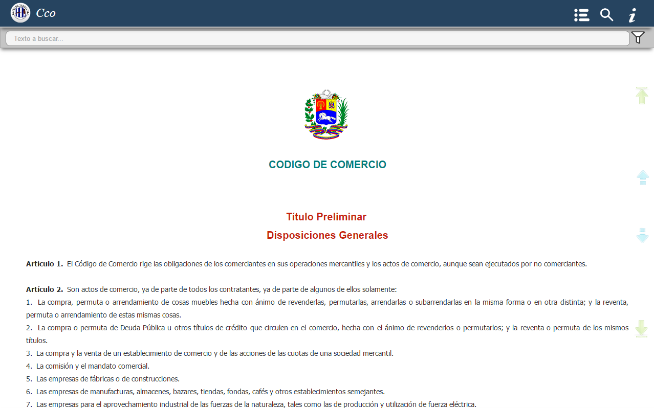
Task: Click the 'Disposiciones Generales' heading
Action: coord(328,235)
